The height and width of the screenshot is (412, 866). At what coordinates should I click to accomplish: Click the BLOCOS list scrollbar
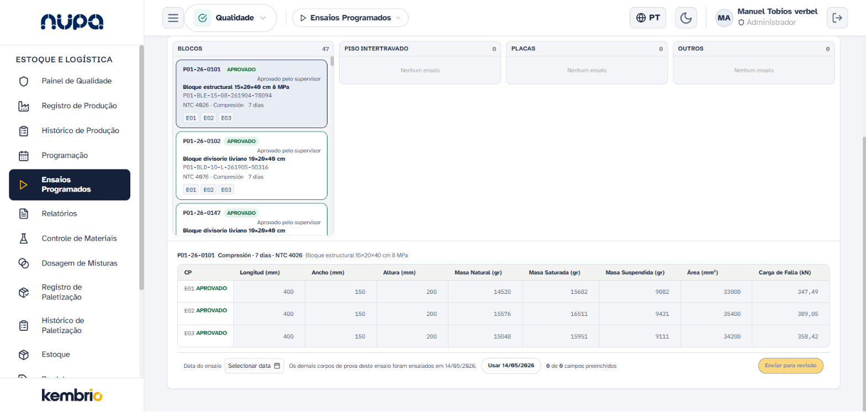tap(332, 61)
